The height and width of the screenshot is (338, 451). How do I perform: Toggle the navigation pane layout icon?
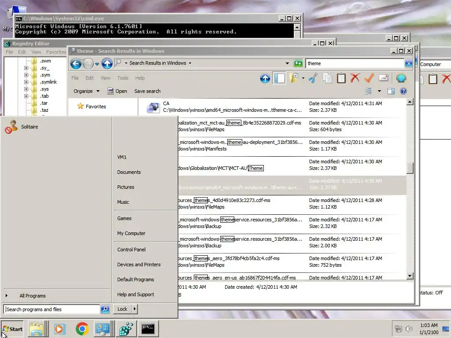pyautogui.click(x=279, y=78)
